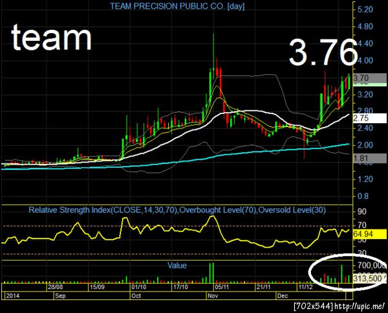The image size is (388, 313).
Task: Click the 4.80 price axis label
Action: (x=365, y=27)
